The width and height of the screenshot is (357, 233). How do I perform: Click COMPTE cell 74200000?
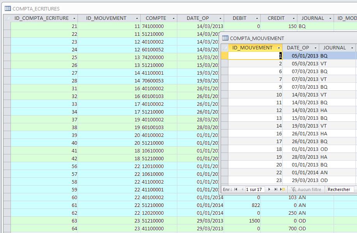coord(159,57)
